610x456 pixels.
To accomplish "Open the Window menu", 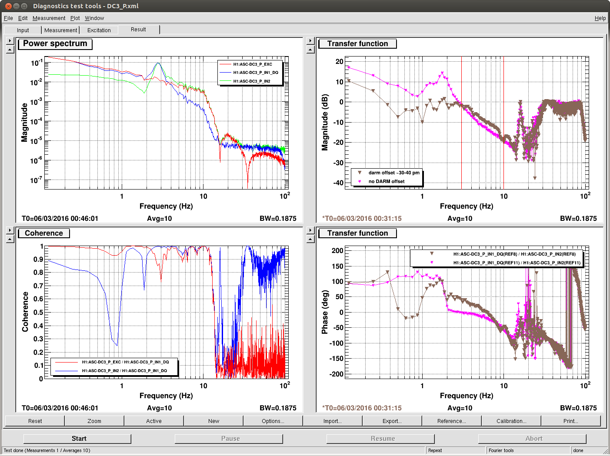I will [x=94, y=18].
